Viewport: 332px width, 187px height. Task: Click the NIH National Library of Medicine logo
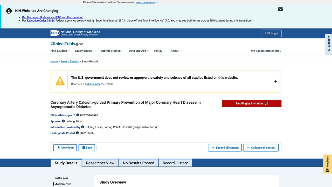pyautogui.click(x=75, y=33)
